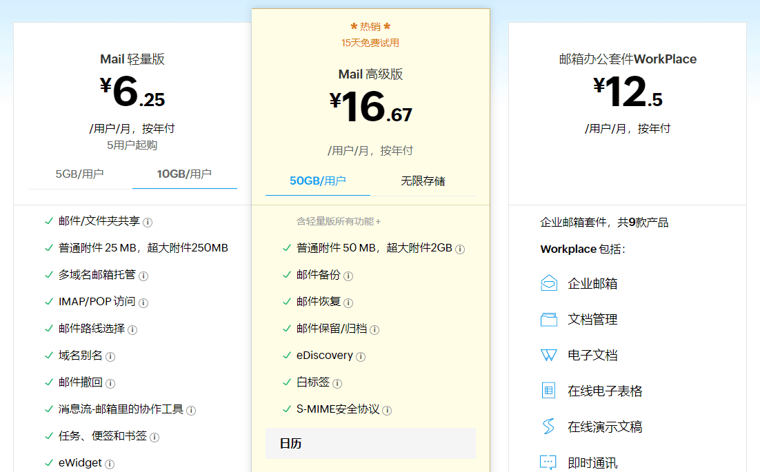Show info icon next to eWidget
The width and height of the screenshot is (760, 472).
[110, 464]
